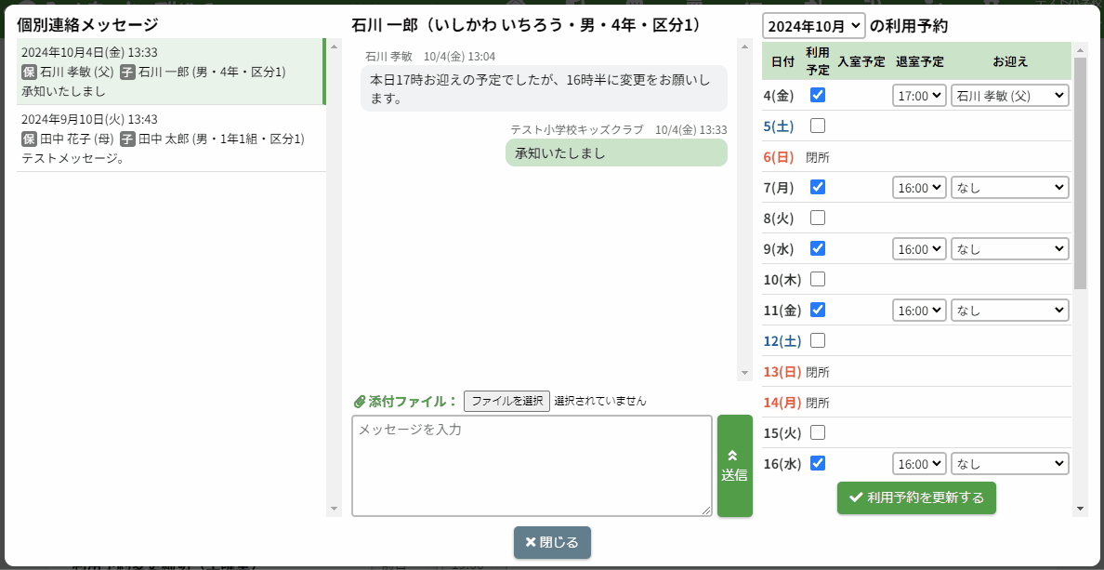Open the 17:00 leave-time dropdown for the 4th
Screen dimensions: 1104x570
pyautogui.click(x=919, y=95)
